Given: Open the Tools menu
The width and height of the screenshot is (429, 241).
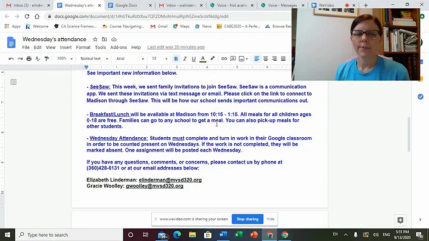Looking at the screenshot, I should tap(101, 47).
